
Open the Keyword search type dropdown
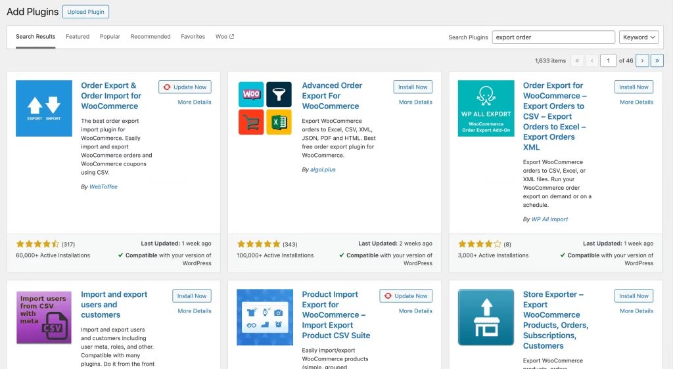pyautogui.click(x=639, y=37)
